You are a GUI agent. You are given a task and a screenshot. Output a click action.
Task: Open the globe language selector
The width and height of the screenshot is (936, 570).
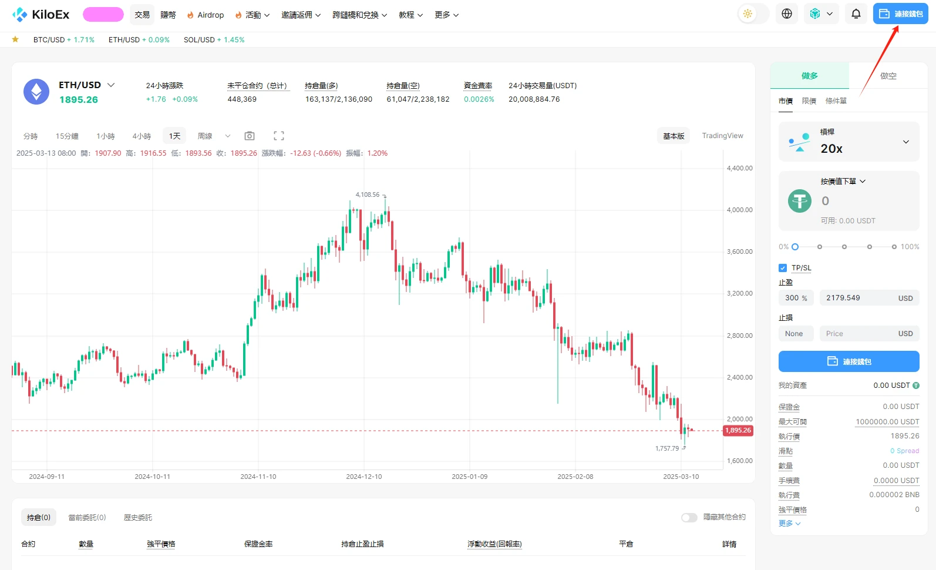point(787,14)
